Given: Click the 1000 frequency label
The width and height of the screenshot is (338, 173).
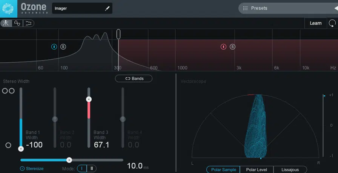Looking at the screenshot, I should [x=182, y=68].
